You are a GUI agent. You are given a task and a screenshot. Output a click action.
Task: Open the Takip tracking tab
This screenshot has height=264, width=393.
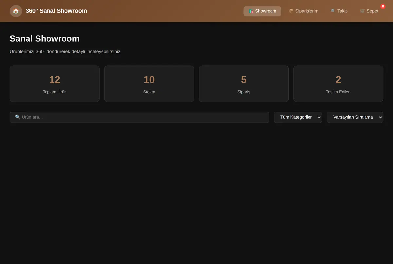pos(339,11)
